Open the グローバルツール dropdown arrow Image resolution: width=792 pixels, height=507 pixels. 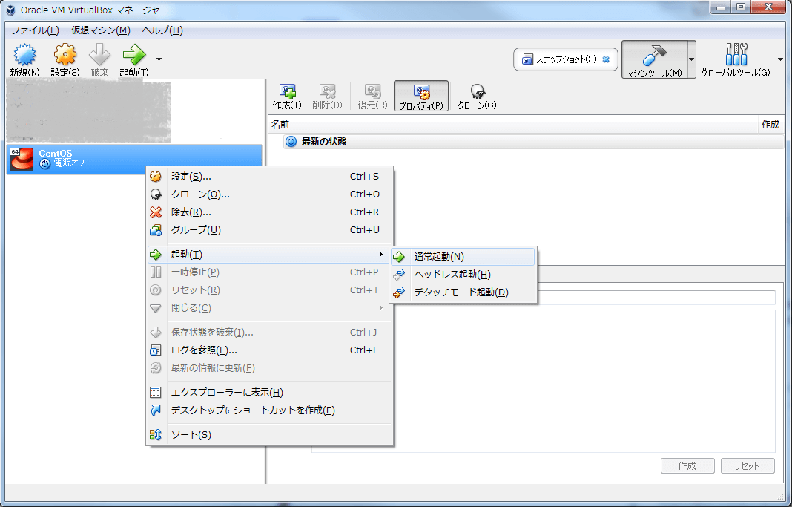[779, 59]
